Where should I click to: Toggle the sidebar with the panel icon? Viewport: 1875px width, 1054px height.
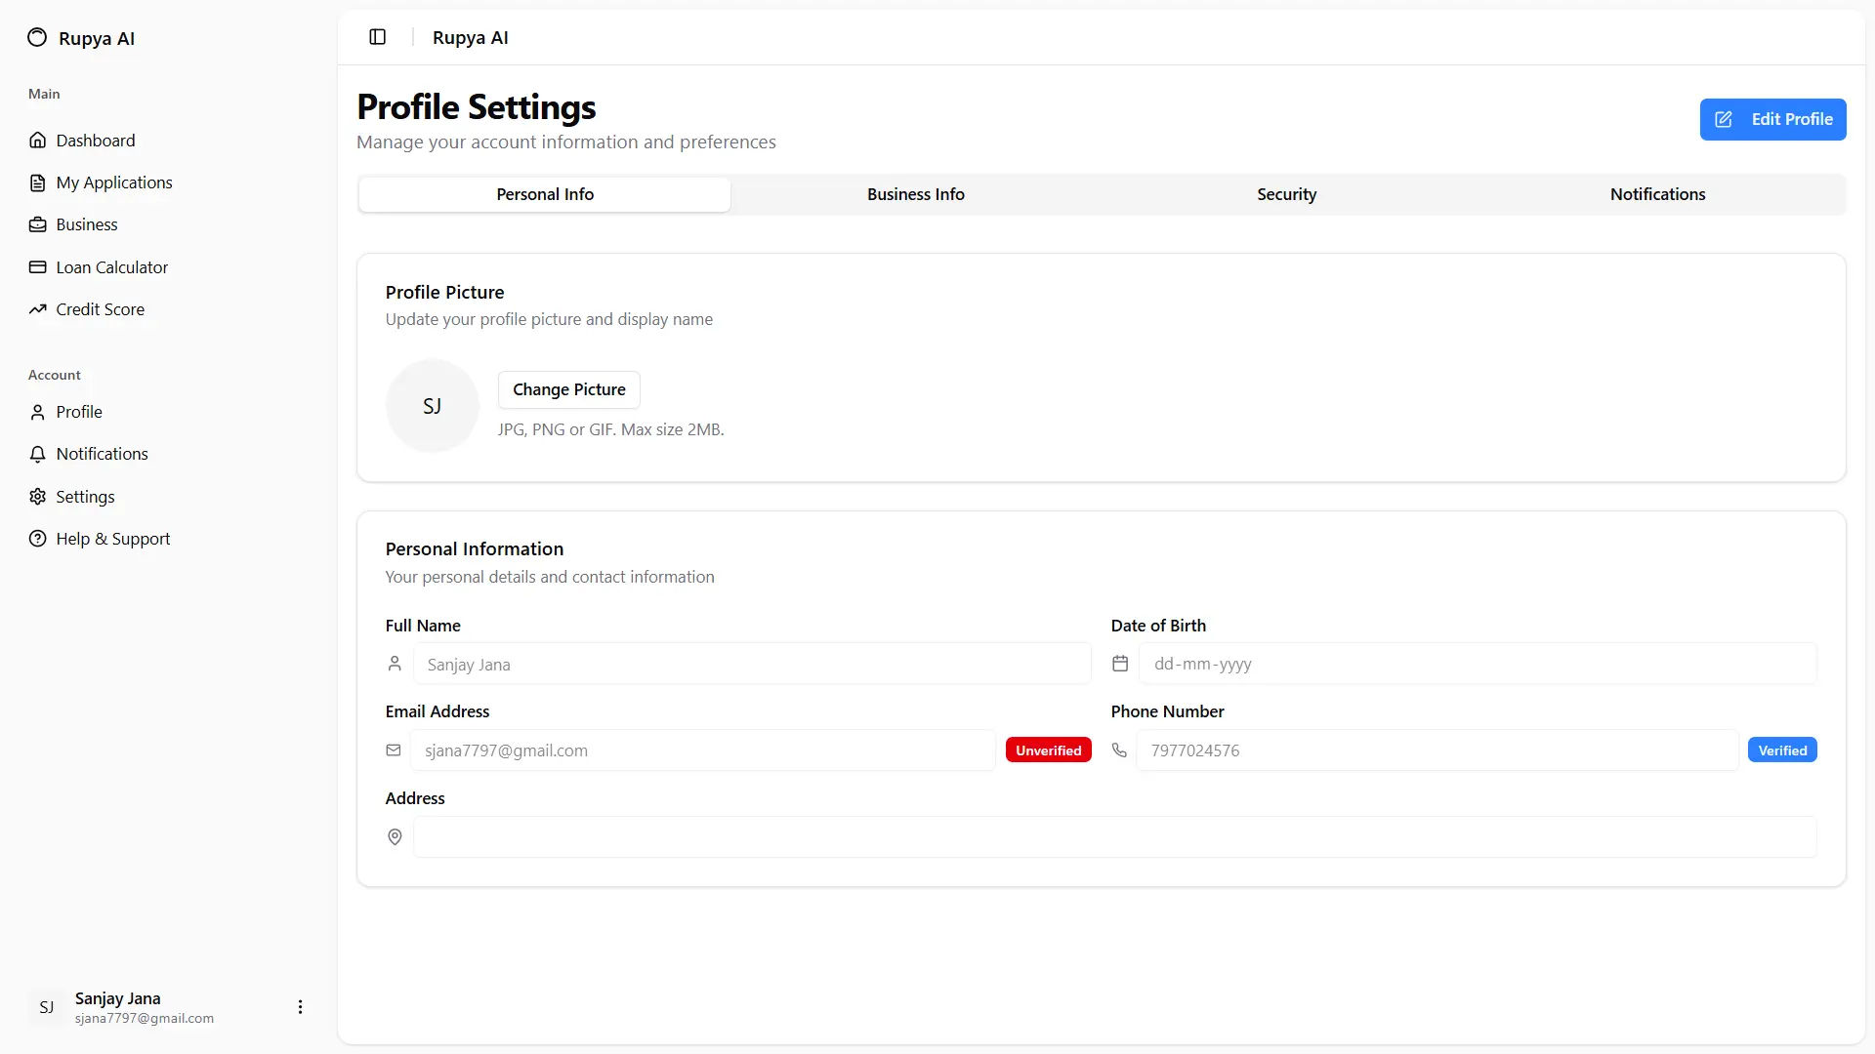pyautogui.click(x=377, y=37)
